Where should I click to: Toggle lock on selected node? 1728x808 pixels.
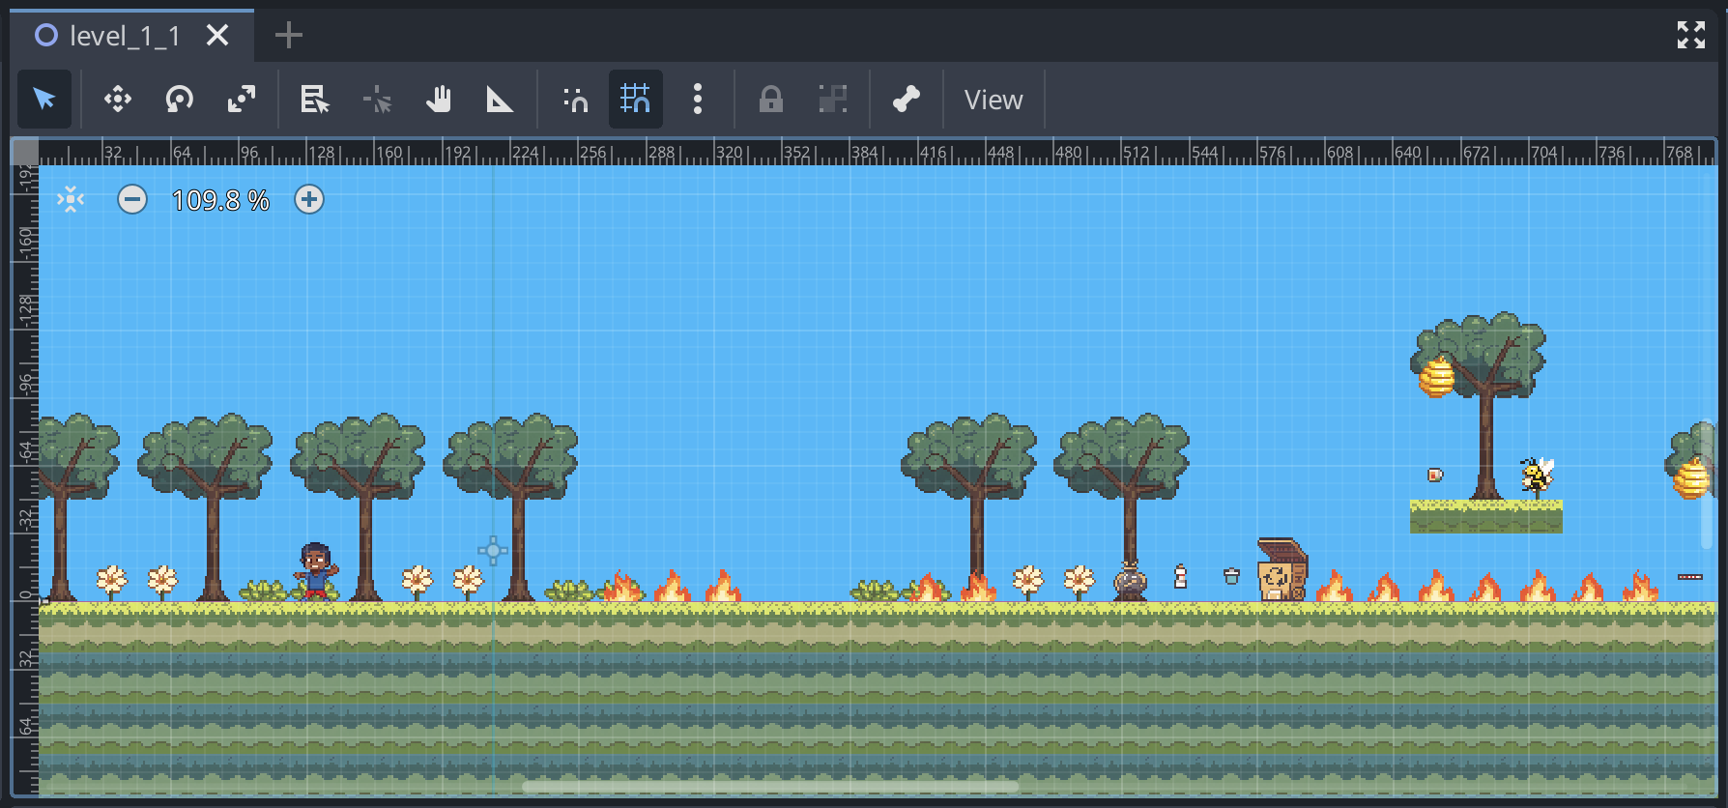770,100
